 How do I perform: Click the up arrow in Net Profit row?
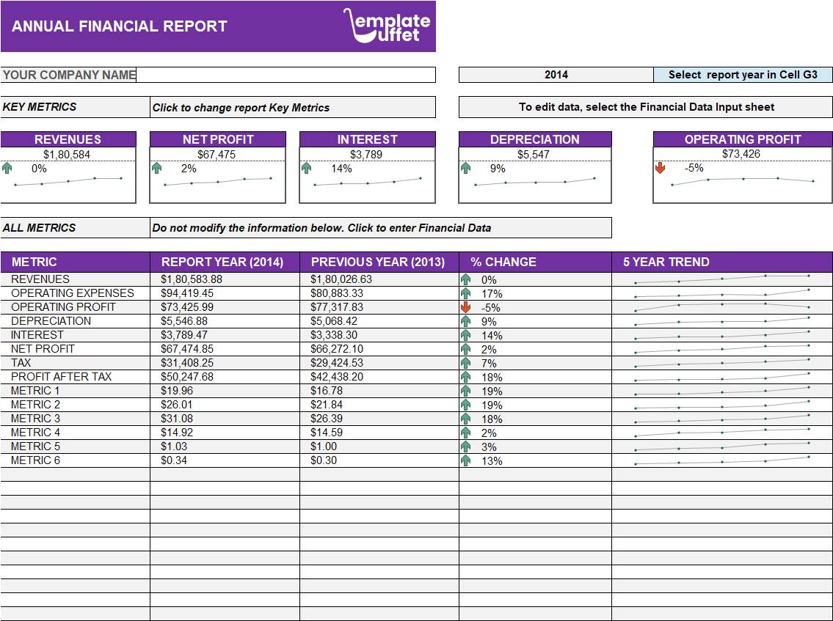pos(466,349)
